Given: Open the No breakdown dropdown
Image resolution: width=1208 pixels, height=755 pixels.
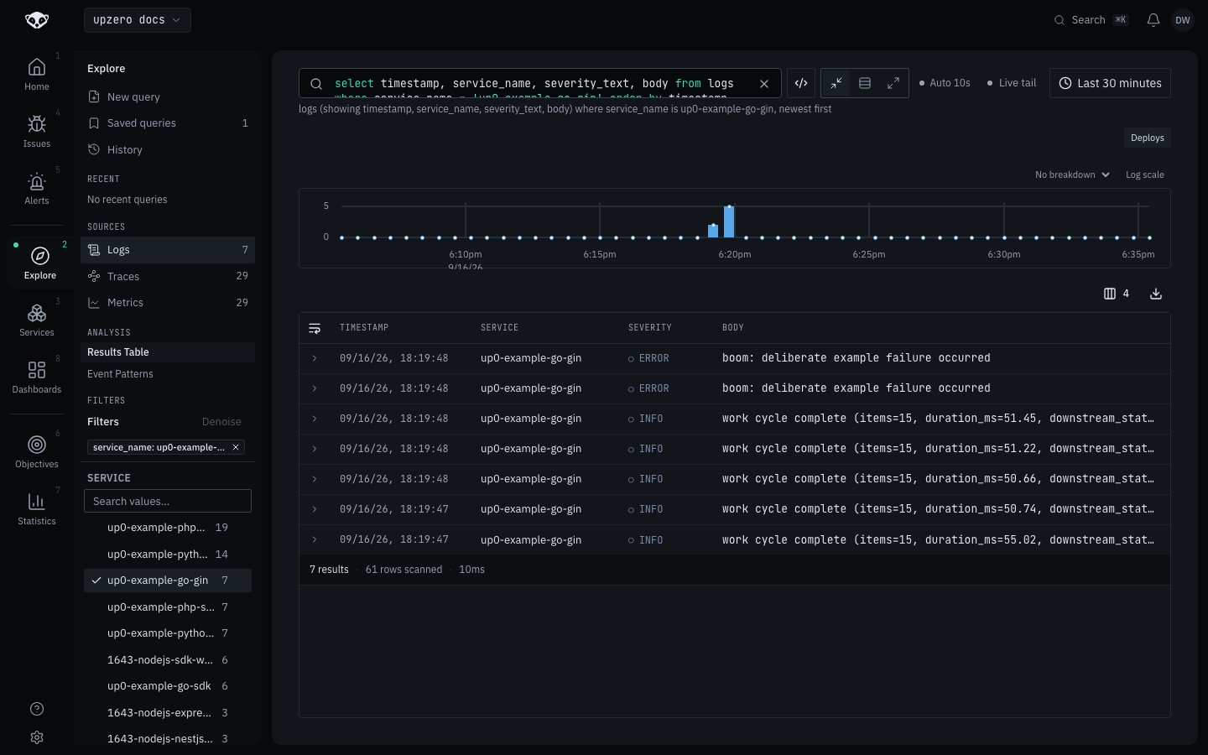Looking at the screenshot, I should point(1072,174).
